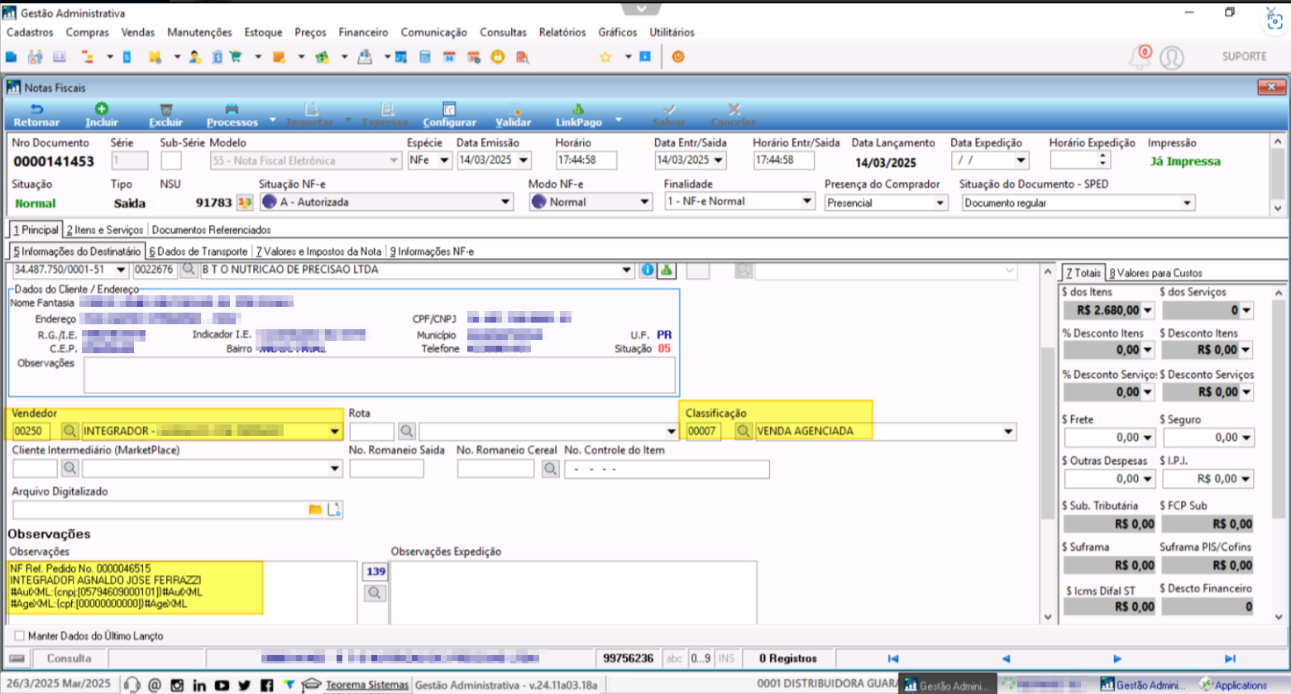
Task: Enable Manter Dados do Último Lançto checkbox
Action: point(19,636)
